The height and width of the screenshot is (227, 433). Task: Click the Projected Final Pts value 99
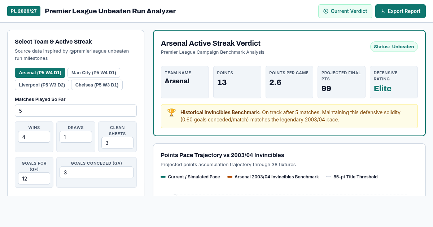pyautogui.click(x=326, y=89)
